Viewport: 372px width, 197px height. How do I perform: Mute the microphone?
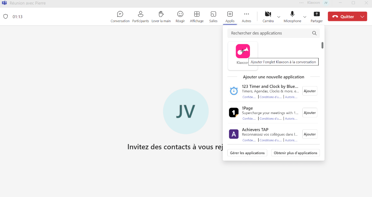[x=292, y=17]
